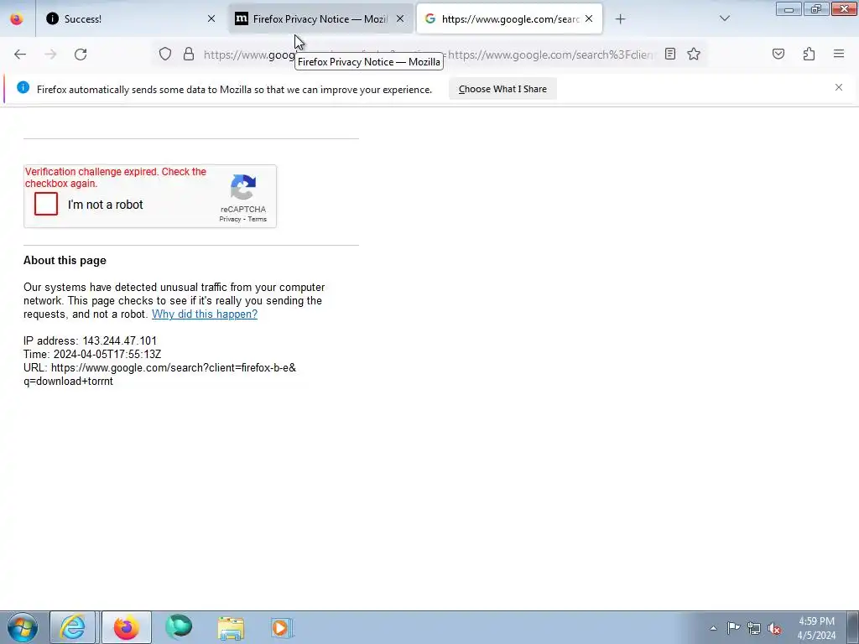Close the Success! tab
Image resolution: width=859 pixels, height=644 pixels.
tap(211, 18)
